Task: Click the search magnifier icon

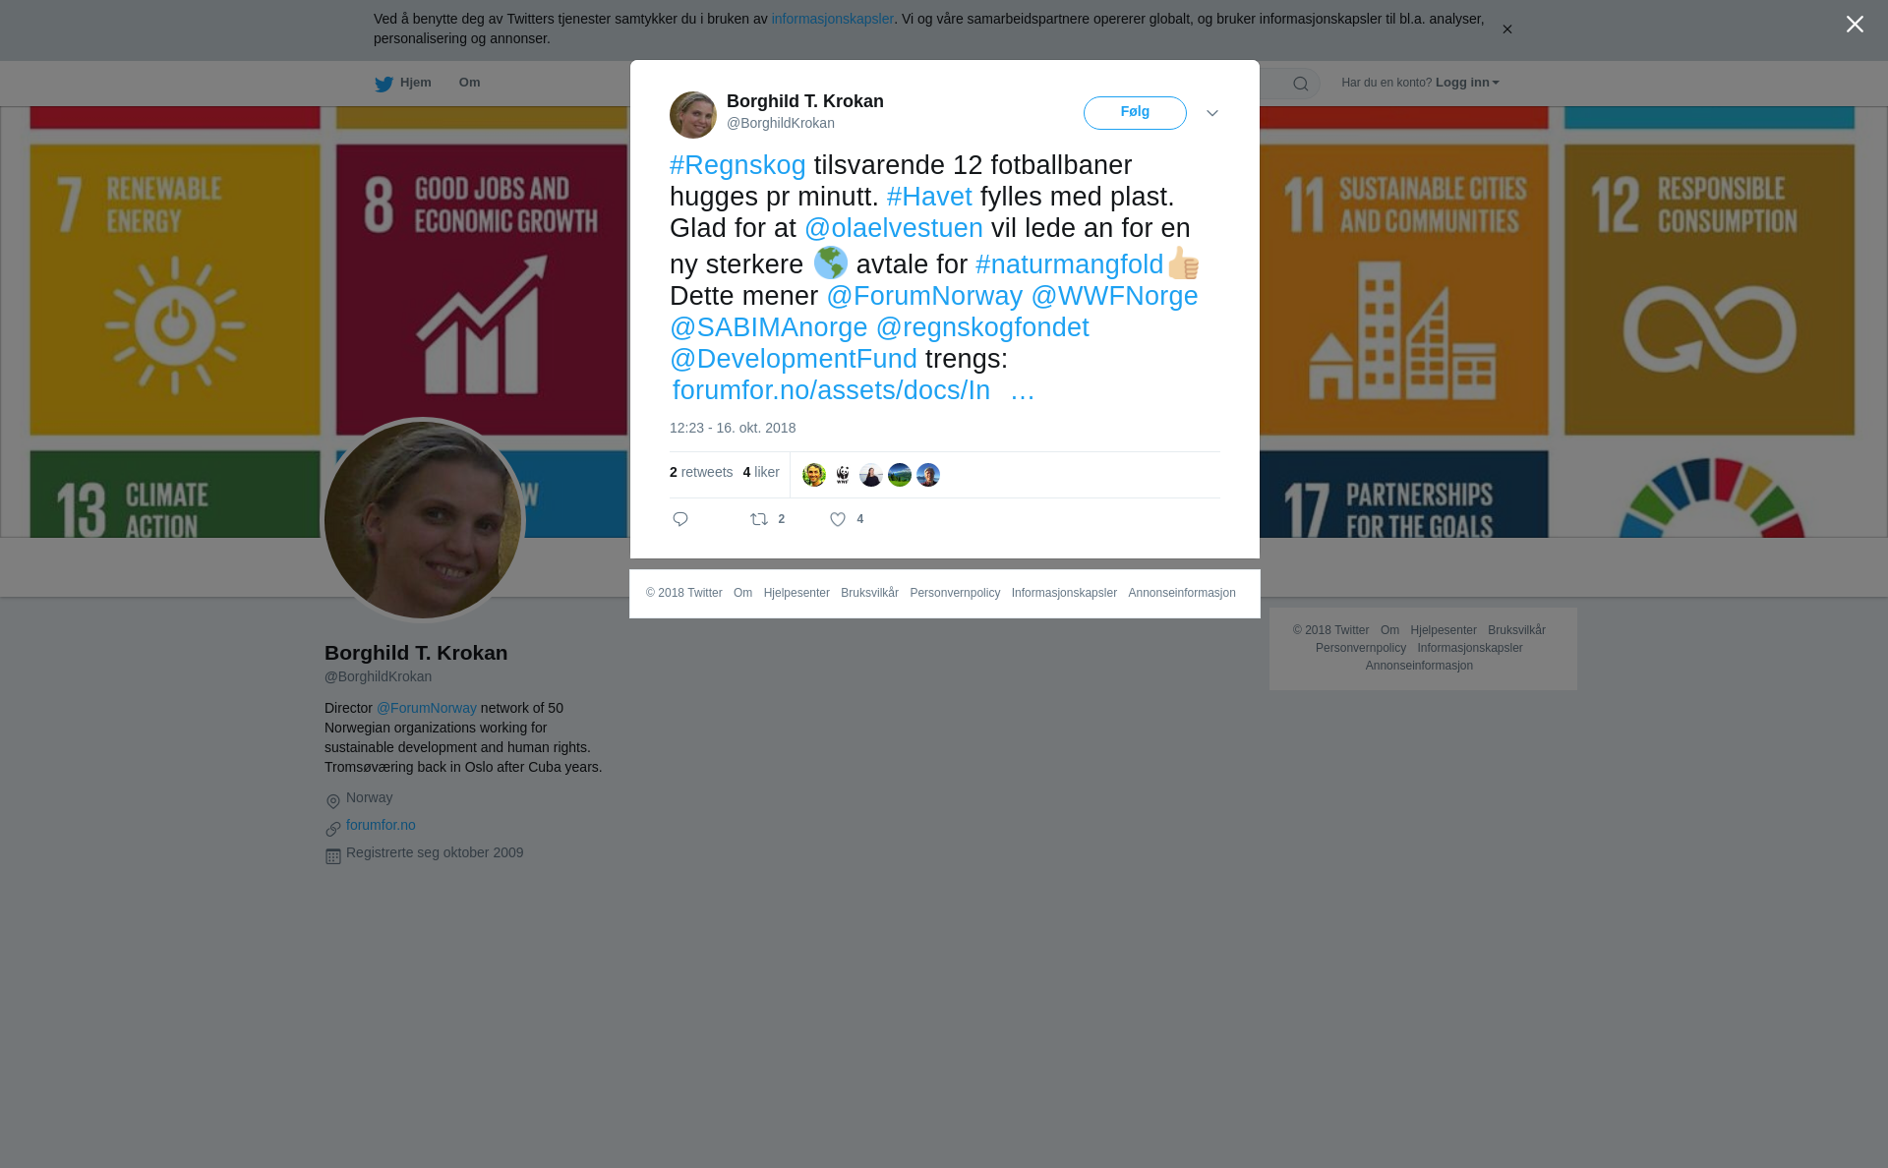Action: coord(1301,84)
